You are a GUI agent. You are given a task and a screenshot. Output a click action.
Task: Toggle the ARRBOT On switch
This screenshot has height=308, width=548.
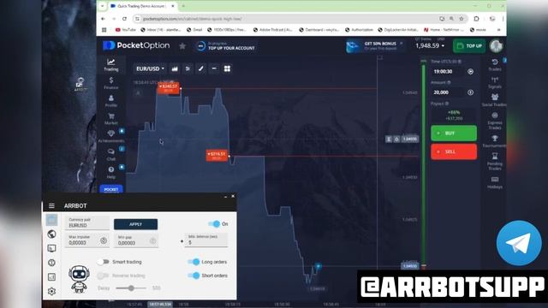214,224
